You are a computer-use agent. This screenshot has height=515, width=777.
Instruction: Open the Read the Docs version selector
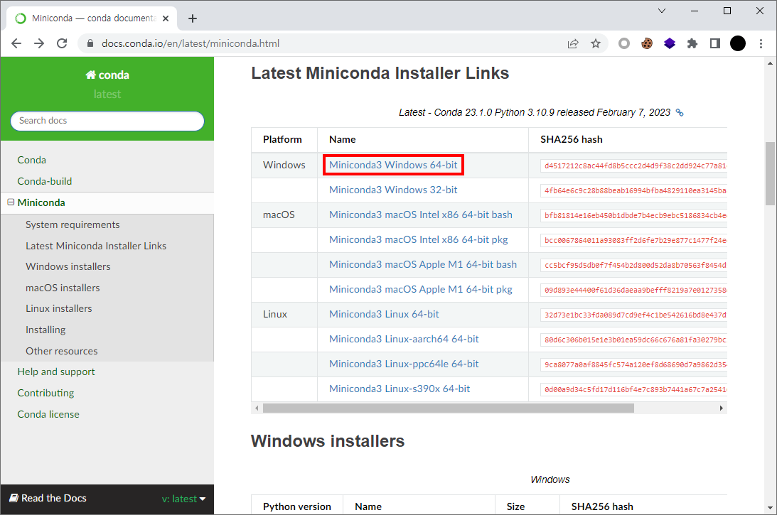coord(183,499)
